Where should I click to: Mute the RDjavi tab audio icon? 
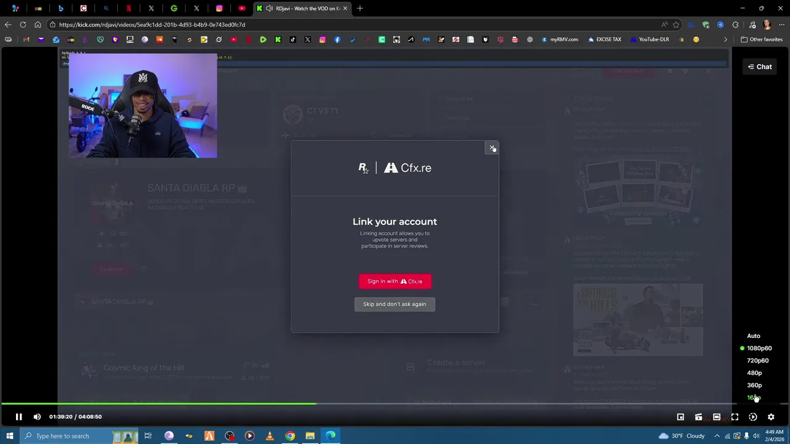(x=269, y=8)
